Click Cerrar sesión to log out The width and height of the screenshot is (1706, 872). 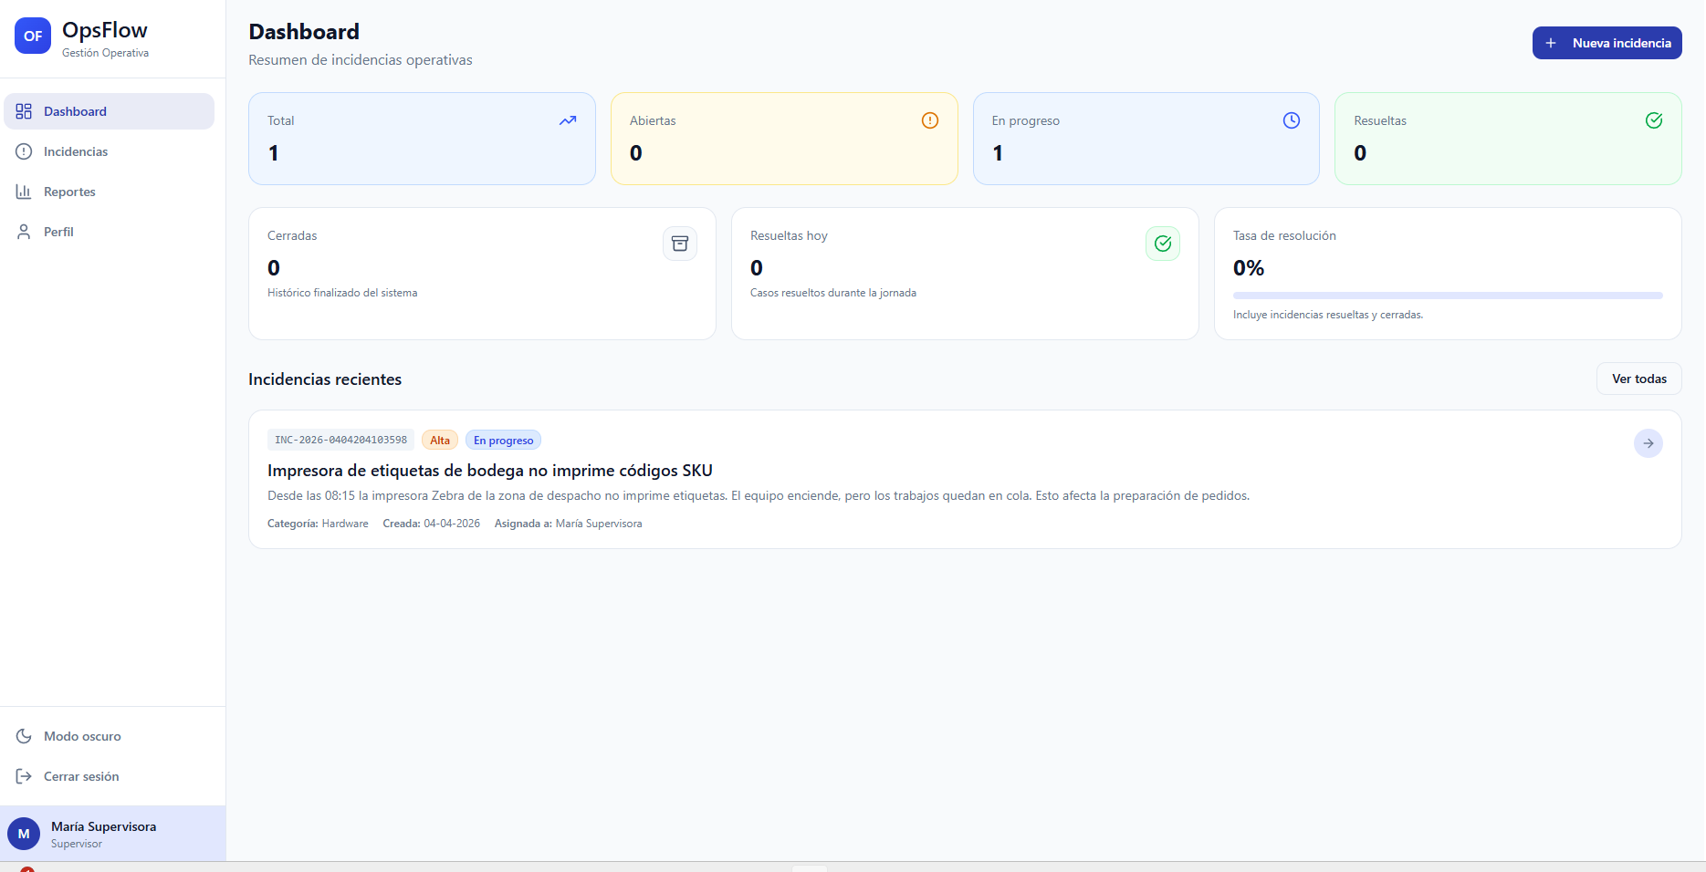(110, 776)
